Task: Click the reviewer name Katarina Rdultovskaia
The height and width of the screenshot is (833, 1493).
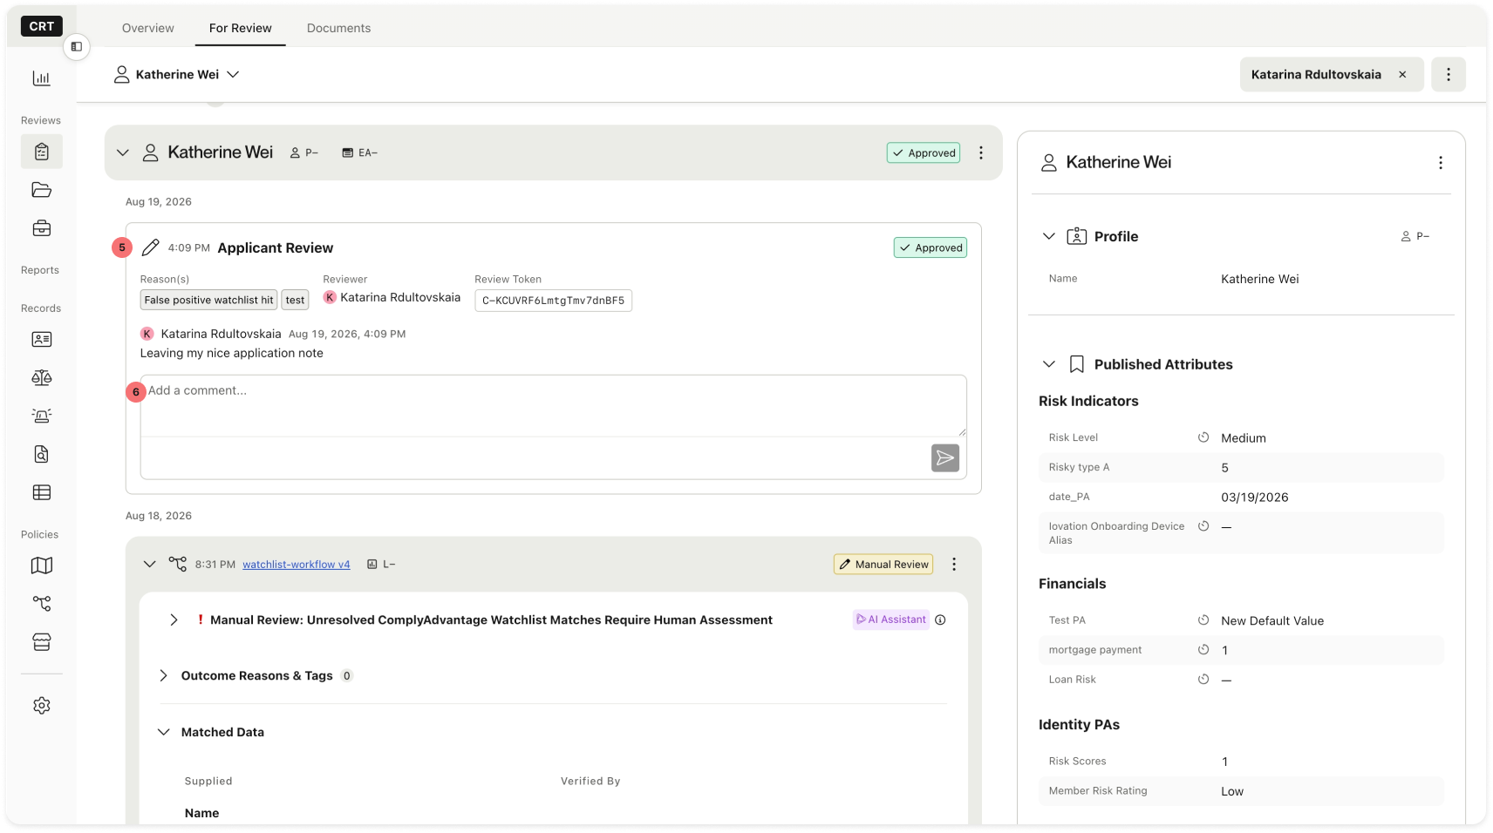Action: click(x=399, y=297)
